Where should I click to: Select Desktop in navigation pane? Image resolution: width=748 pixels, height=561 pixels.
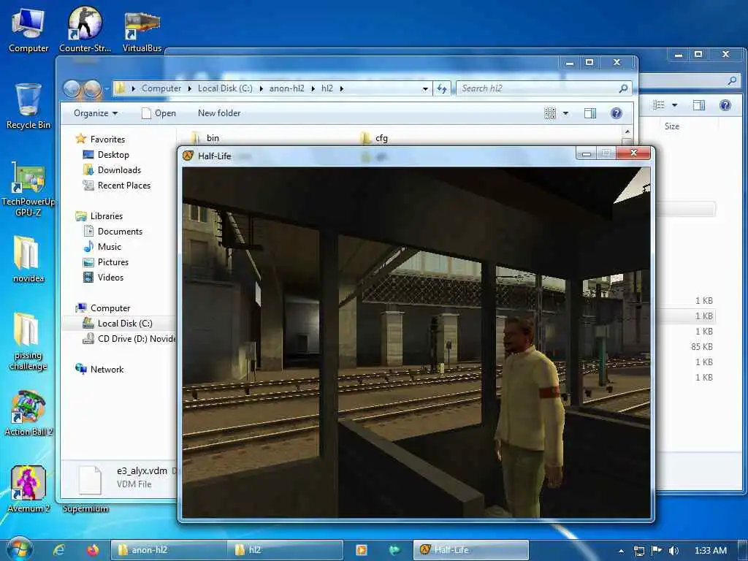coord(106,155)
